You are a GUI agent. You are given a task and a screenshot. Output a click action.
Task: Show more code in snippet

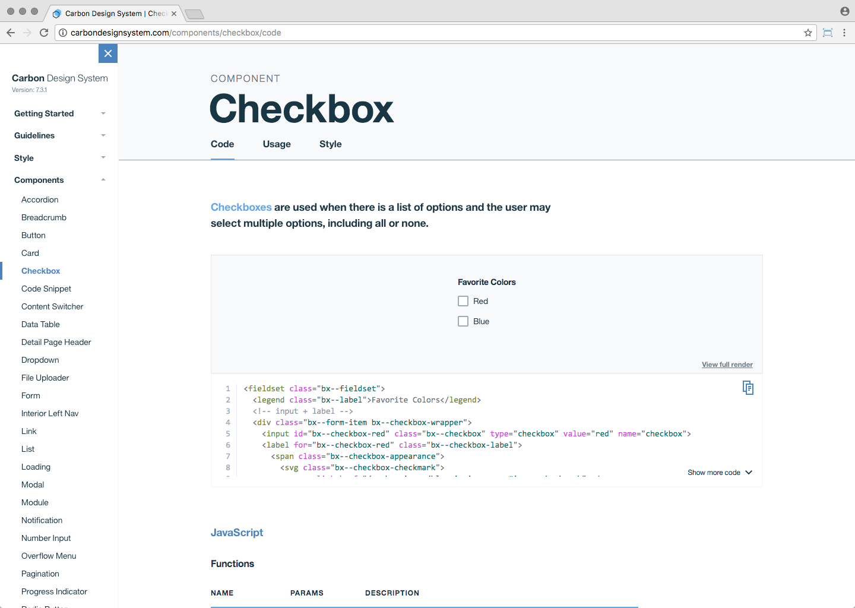[720, 473]
